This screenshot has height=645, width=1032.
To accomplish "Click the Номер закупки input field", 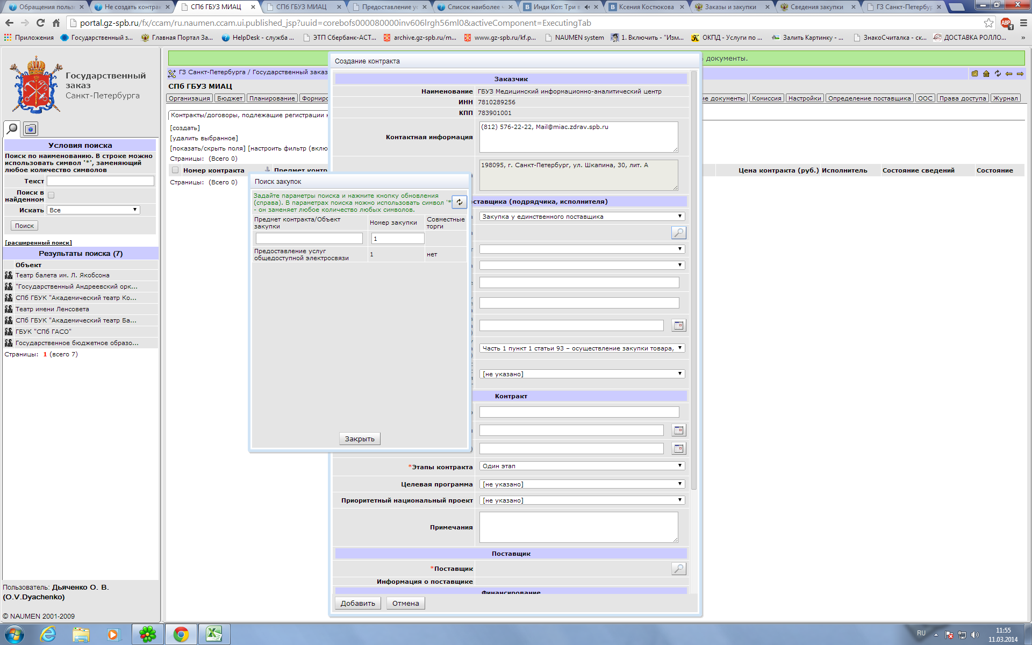I will click(x=397, y=239).
